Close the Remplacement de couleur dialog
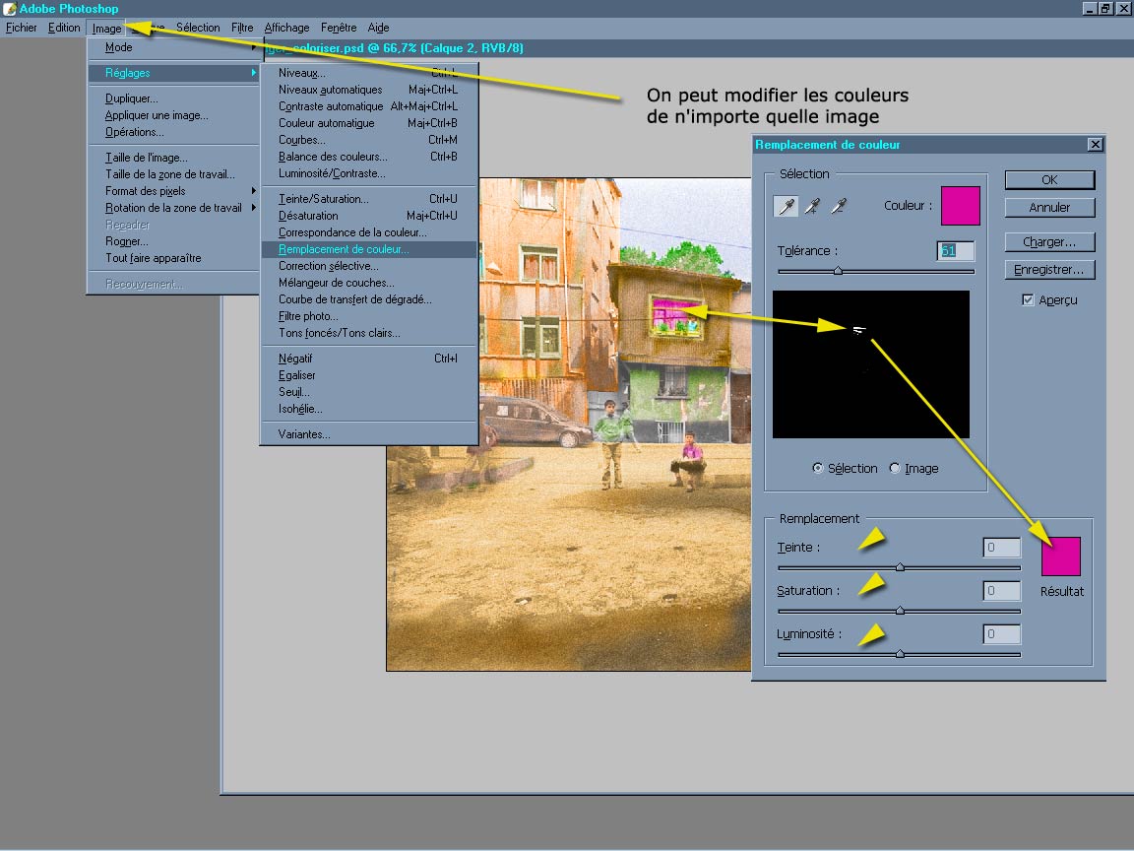 pos(1095,145)
